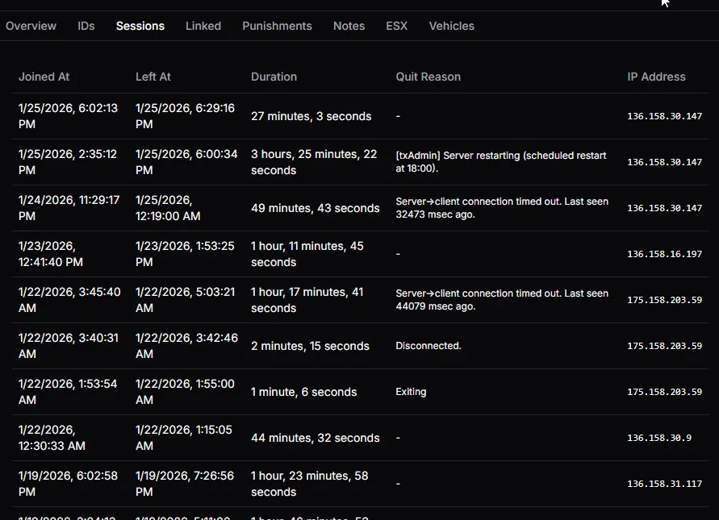The width and height of the screenshot is (719, 520).
Task: Click the Duration column header
Action: click(274, 77)
